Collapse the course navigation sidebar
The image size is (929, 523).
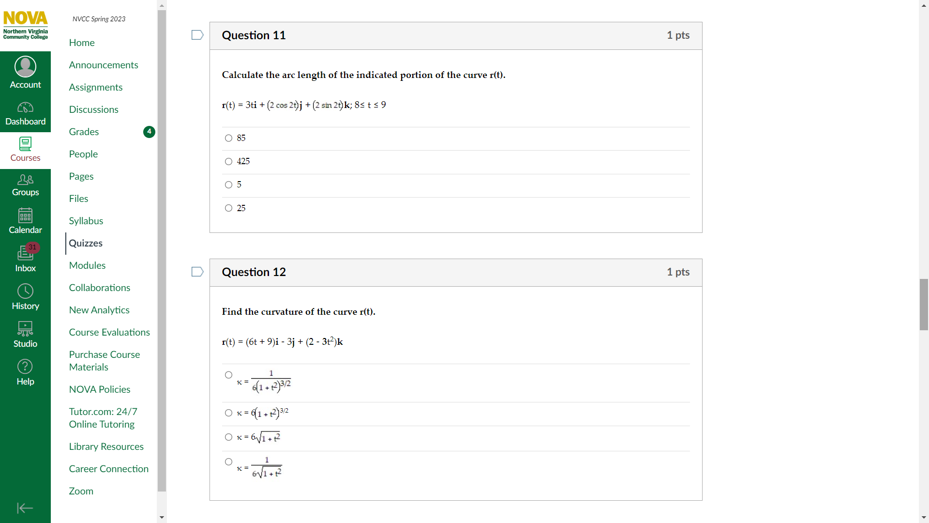(25, 508)
